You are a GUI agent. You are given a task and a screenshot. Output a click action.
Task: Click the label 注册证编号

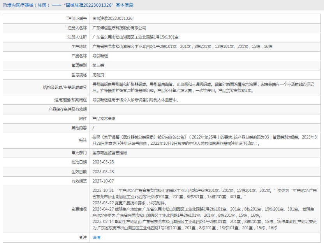tap(77, 18)
